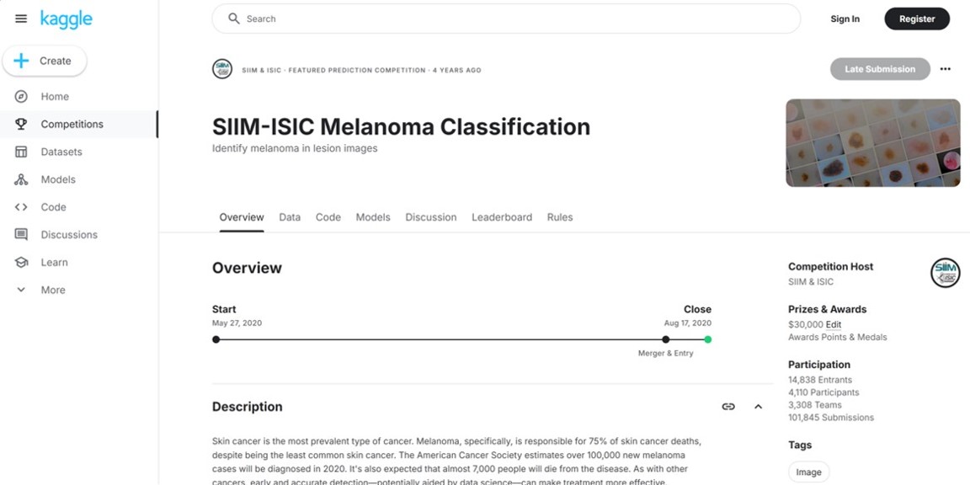Click the Learn graduation cap icon

click(x=21, y=263)
